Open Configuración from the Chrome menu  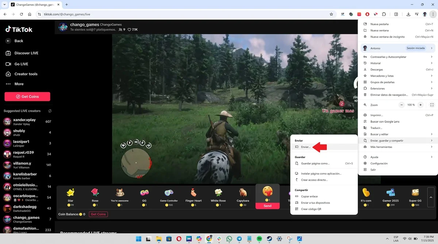coord(398,163)
